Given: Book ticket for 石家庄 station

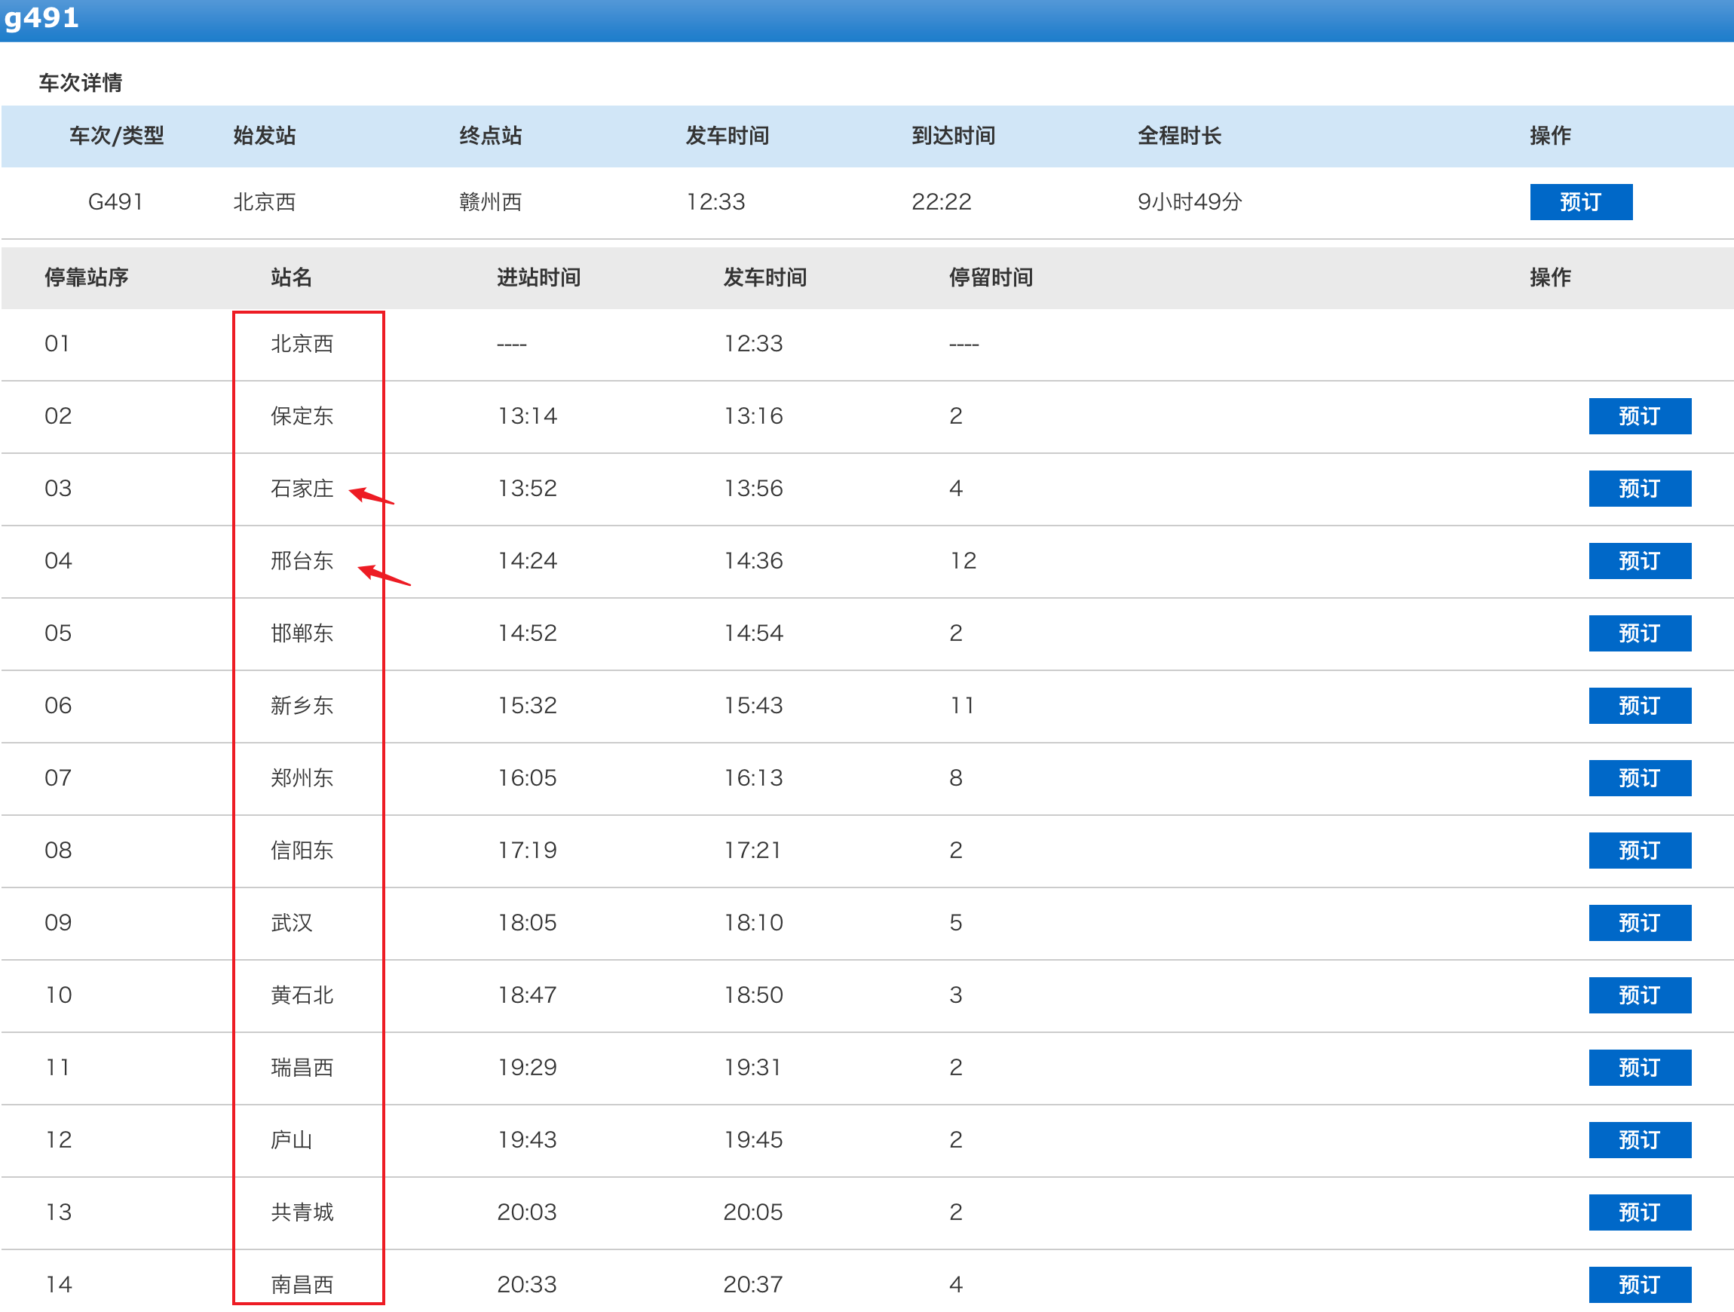Looking at the screenshot, I should tap(1639, 489).
